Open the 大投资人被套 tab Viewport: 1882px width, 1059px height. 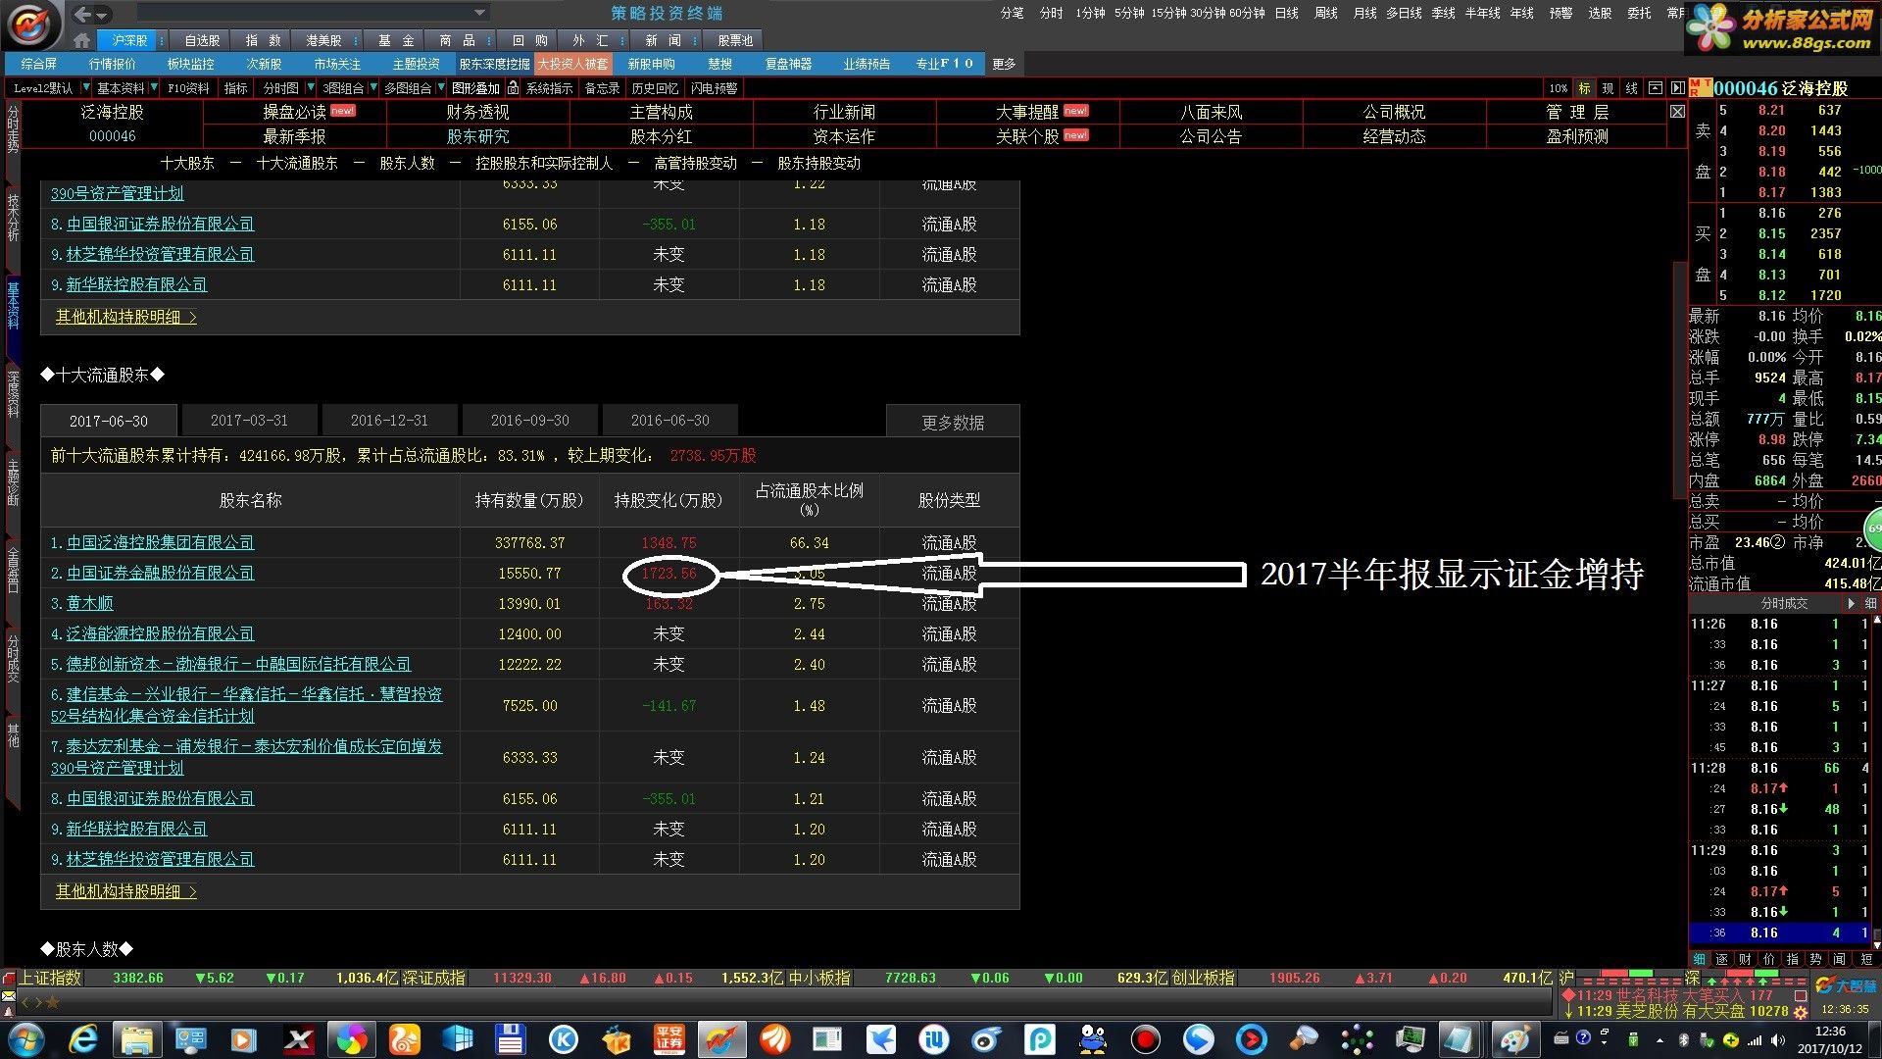[573, 64]
